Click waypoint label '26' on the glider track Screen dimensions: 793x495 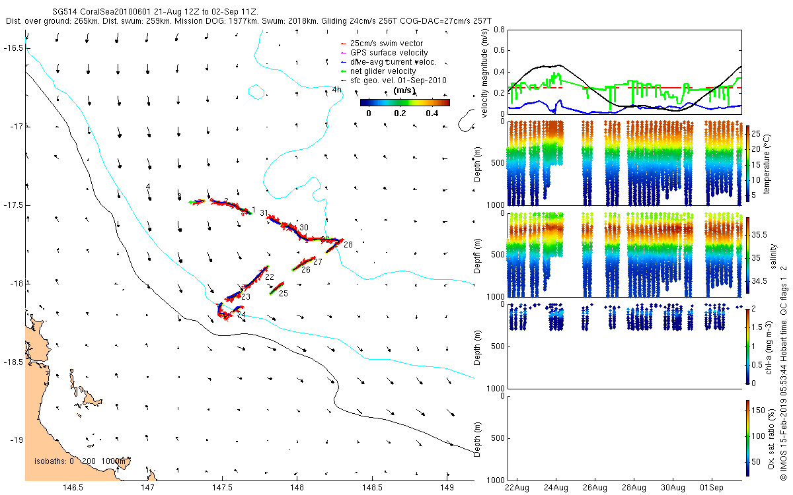pyautogui.click(x=306, y=270)
